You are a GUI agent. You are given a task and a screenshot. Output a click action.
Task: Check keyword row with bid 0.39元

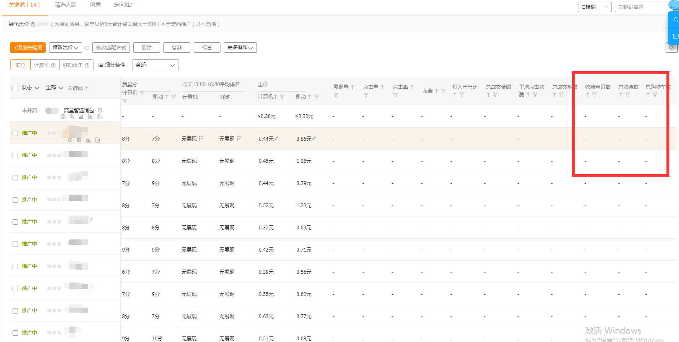pos(15,266)
